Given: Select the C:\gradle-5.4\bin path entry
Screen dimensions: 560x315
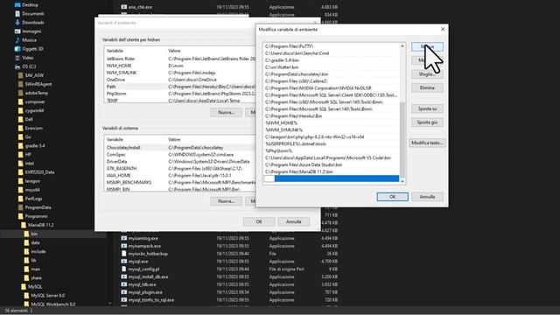Looking at the screenshot, I should (x=331, y=60).
